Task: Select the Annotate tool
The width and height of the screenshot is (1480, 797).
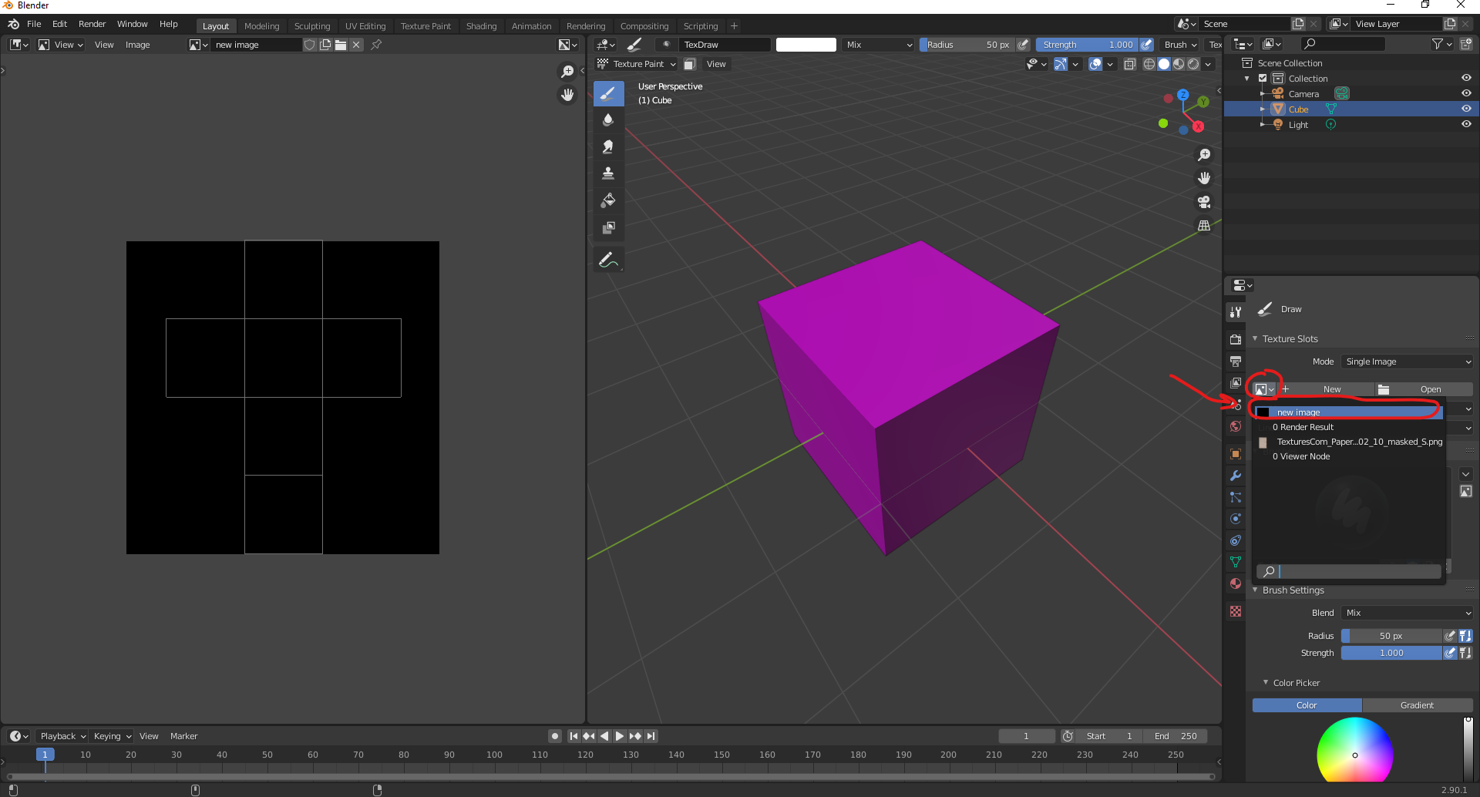Action: tap(608, 260)
